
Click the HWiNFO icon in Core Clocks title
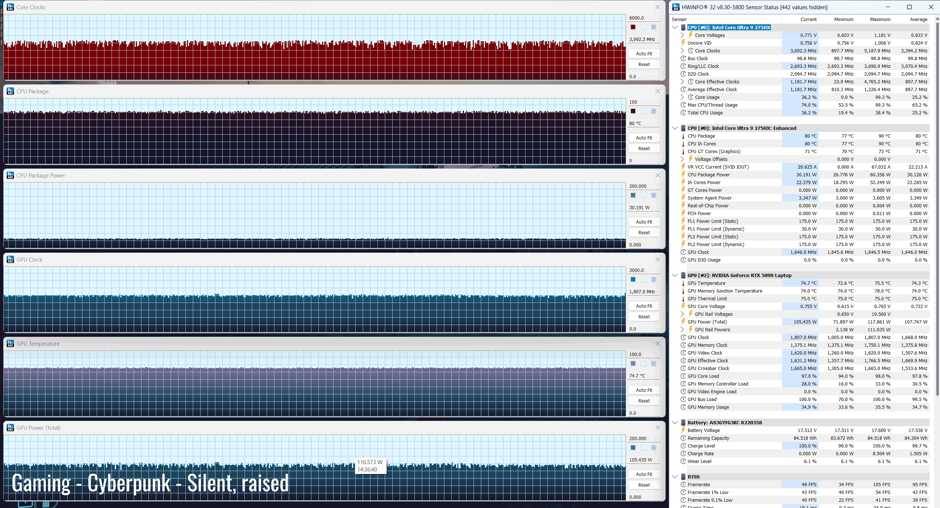[10, 7]
